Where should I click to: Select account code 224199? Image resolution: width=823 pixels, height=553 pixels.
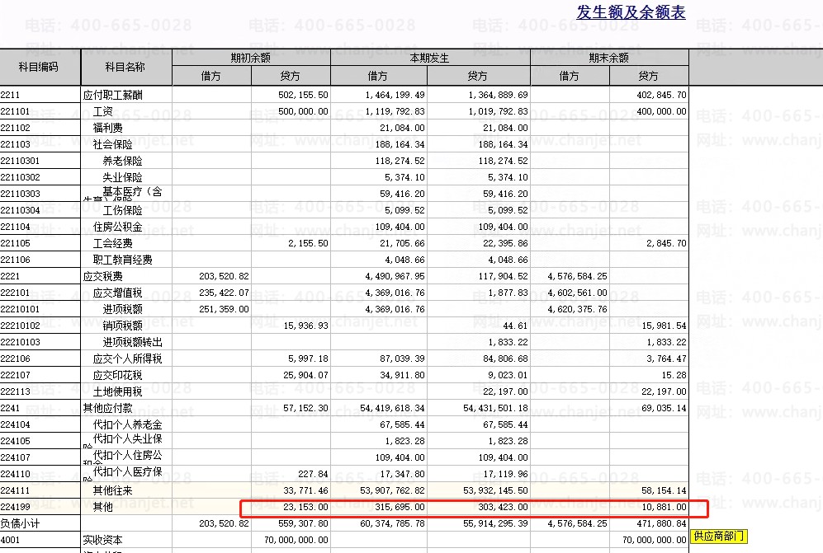(x=15, y=507)
